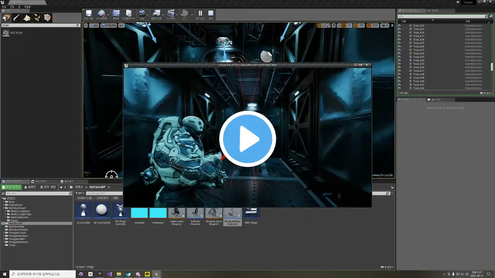Viewport: 495px width, 278px height.
Task: Click MyFutureBP in the breadcrumb path
Action: tap(97, 187)
